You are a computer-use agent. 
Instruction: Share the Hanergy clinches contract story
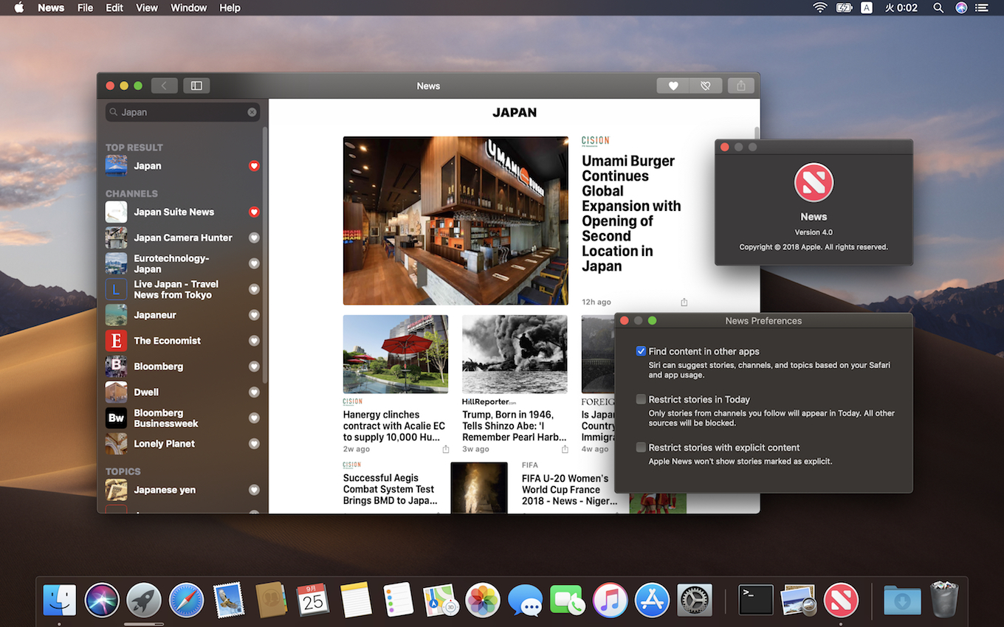[446, 449]
